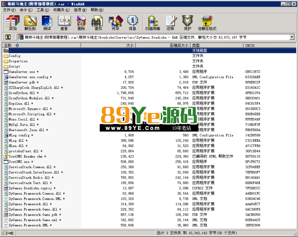Click the status bar total size text
This screenshot has height=237, width=298.
pyautogui.click(x=197, y=233)
